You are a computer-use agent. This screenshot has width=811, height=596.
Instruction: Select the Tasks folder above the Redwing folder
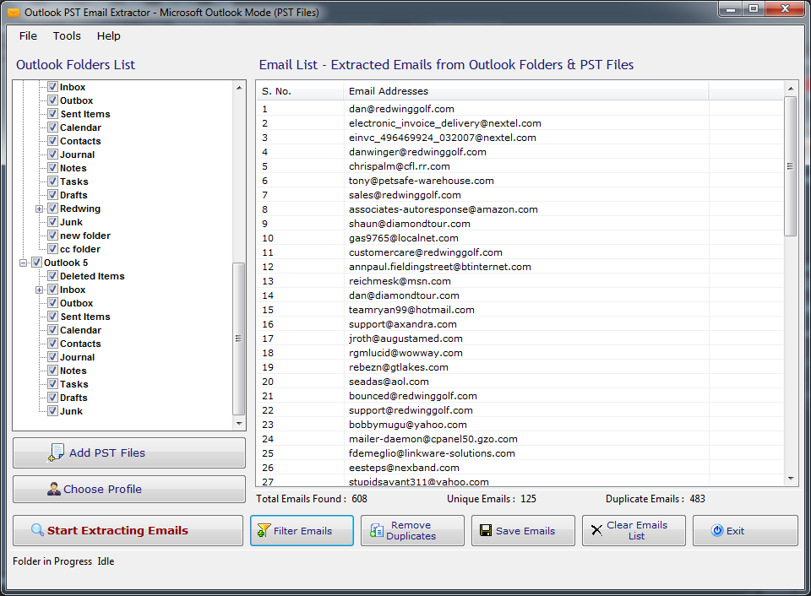click(74, 182)
